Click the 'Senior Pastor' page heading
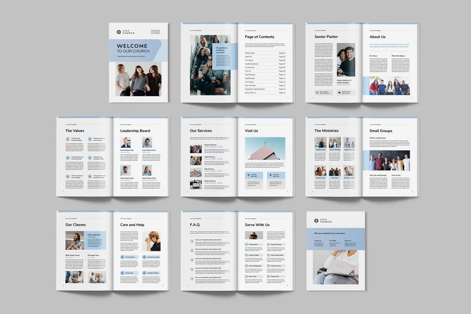Viewport: 471px width, 314px height. (x=326, y=37)
